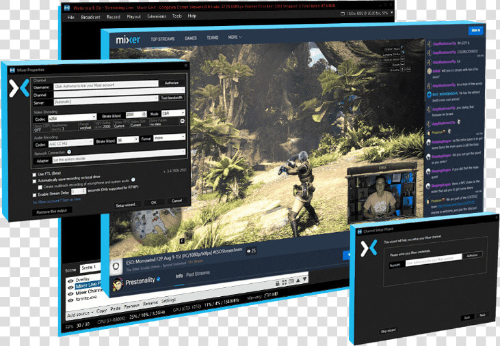Click Paste in the sources toolbar

tap(116, 308)
